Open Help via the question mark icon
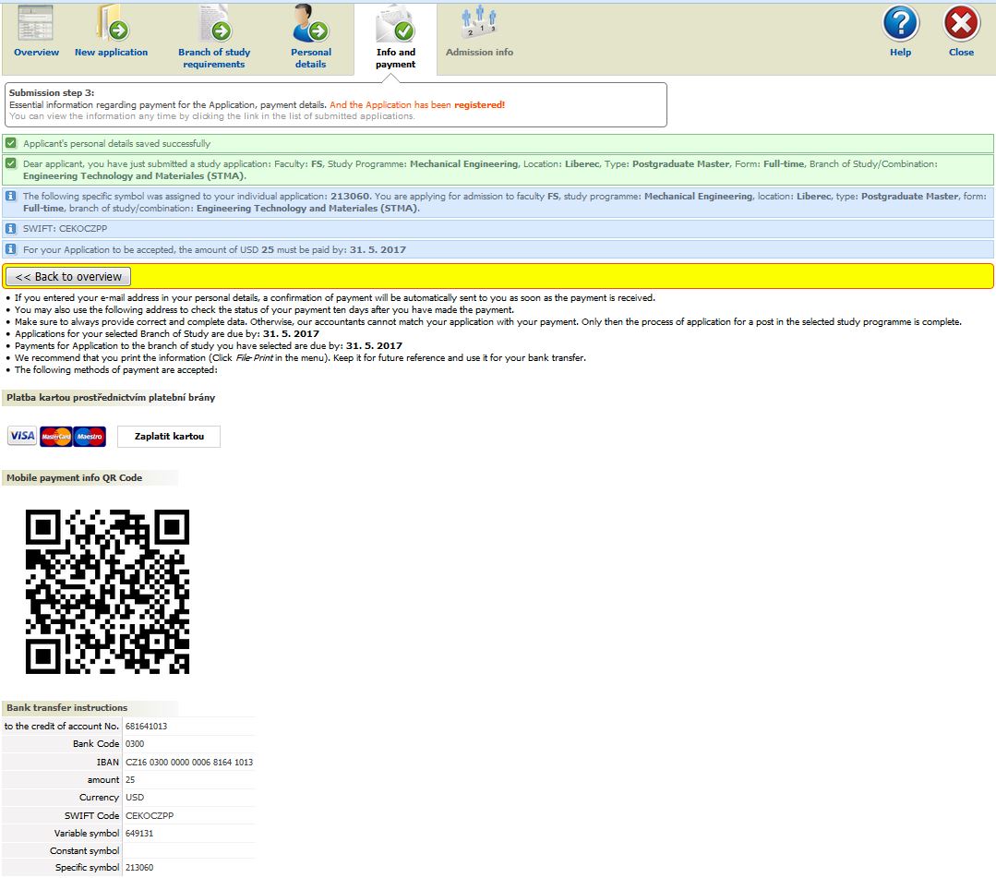 (901, 23)
